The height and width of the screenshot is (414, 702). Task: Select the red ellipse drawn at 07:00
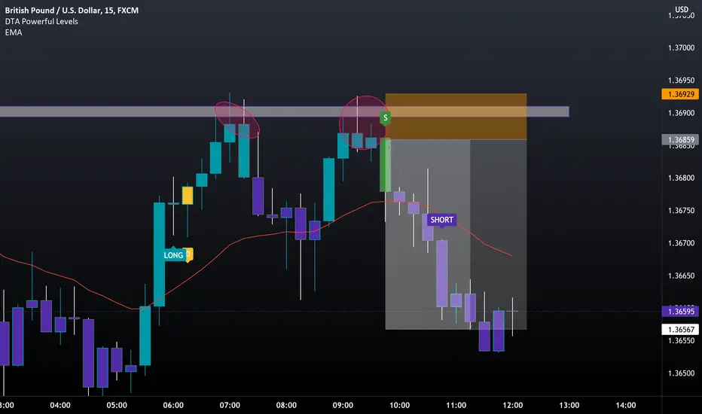coord(237,120)
